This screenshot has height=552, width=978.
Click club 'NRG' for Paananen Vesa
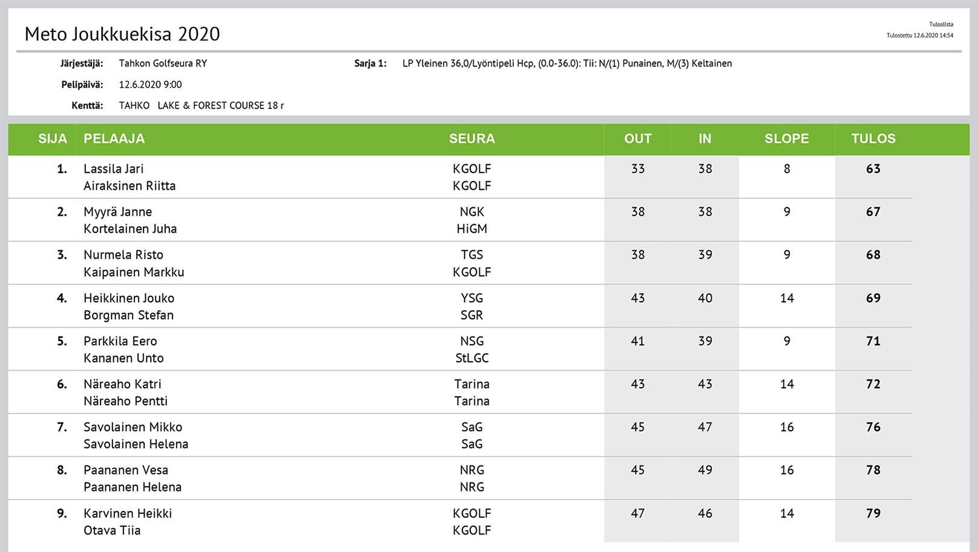[472, 470]
